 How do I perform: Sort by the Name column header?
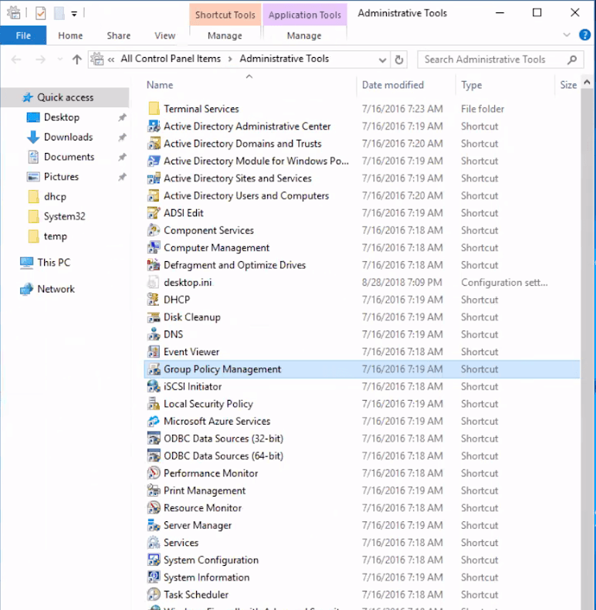pyautogui.click(x=160, y=85)
